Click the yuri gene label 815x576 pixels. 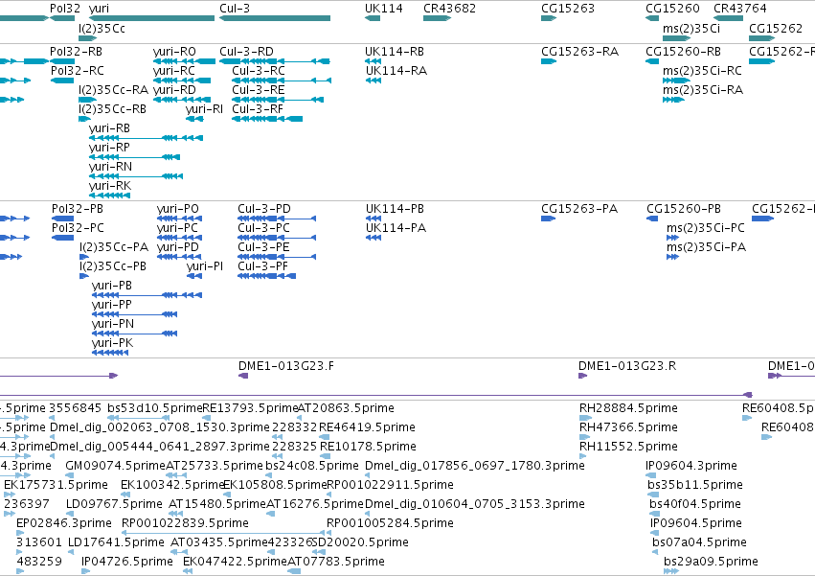(x=99, y=9)
